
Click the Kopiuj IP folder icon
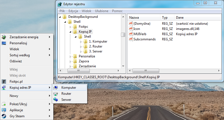point(75,32)
